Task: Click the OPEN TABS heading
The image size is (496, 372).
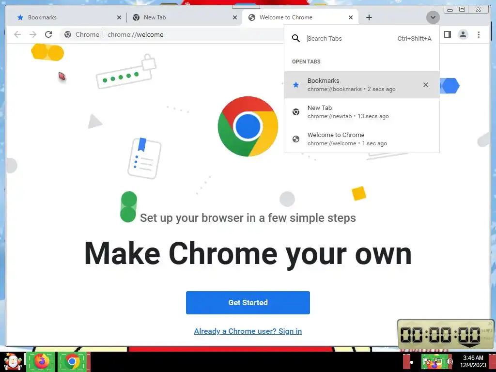Action: 306,62
